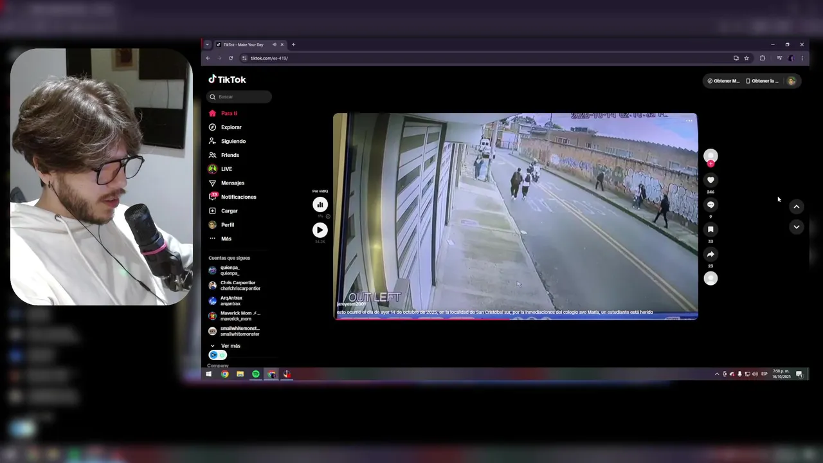Open Chris Carpentier's account
The height and width of the screenshot is (463, 823).
click(x=235, y=286)
